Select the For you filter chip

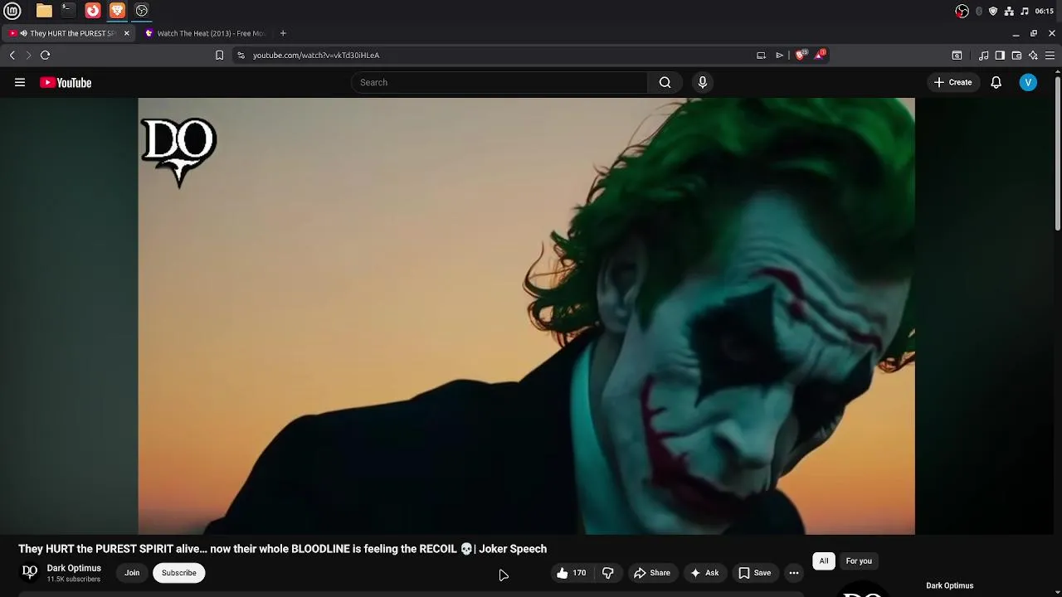[859, 561]
